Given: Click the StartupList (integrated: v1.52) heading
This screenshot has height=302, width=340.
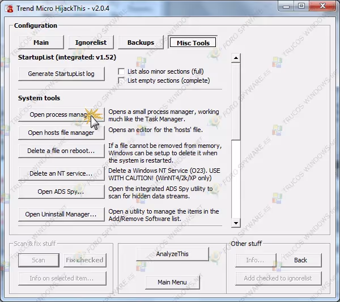Looking at the screenshot, I should pyautogui.click(x=67, y=57).
